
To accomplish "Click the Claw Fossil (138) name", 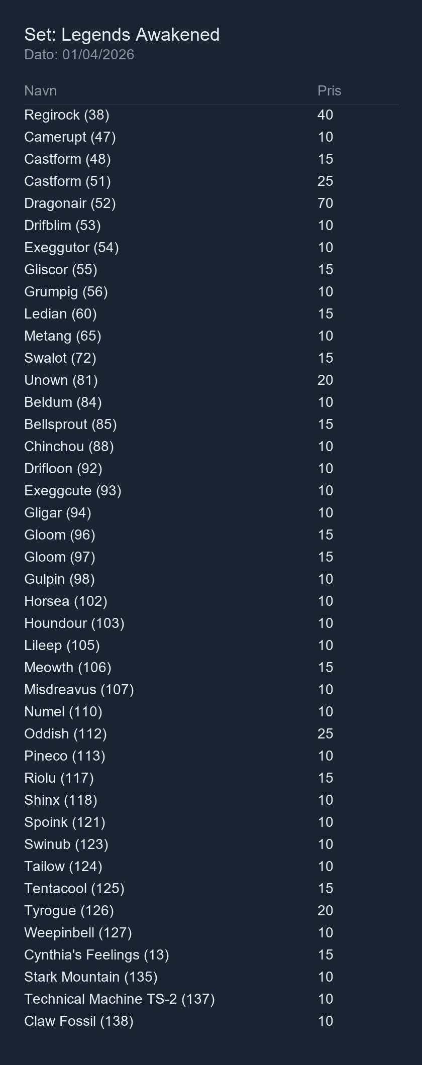I will click(x=78, y=1021).
